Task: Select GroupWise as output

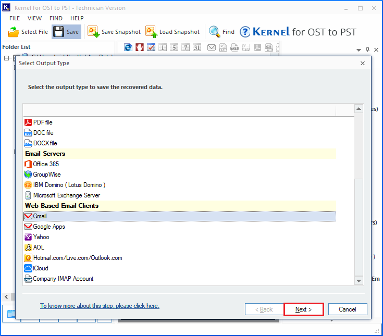Action: [180, 175]
